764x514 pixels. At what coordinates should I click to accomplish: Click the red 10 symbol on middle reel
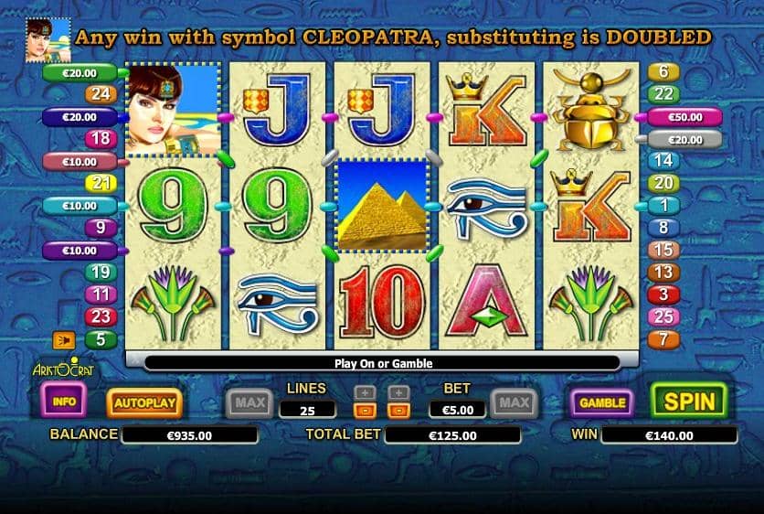click(x=382, y=303)
